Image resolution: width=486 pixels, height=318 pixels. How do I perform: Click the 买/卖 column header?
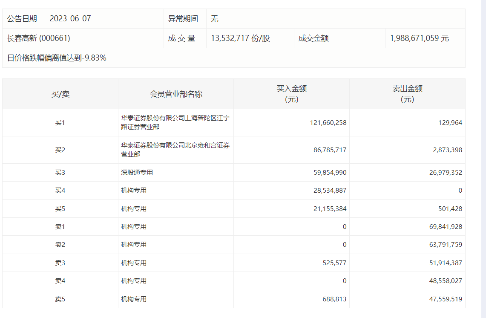(60, 94)
